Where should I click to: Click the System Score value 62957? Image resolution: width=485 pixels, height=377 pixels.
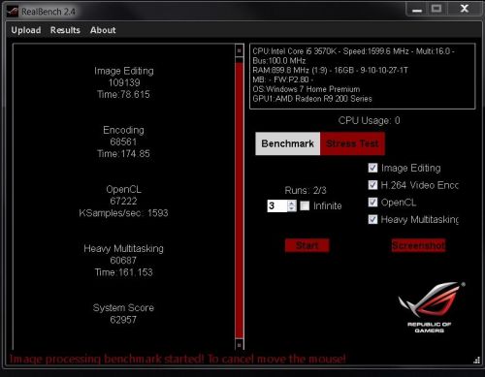123,320
